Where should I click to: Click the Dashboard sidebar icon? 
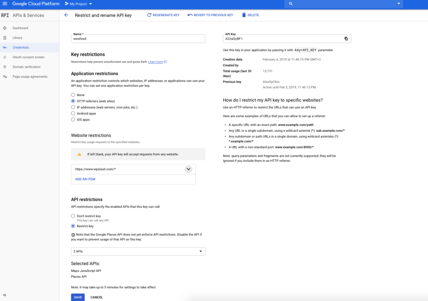pyautogui.click(x=5, y=28)
